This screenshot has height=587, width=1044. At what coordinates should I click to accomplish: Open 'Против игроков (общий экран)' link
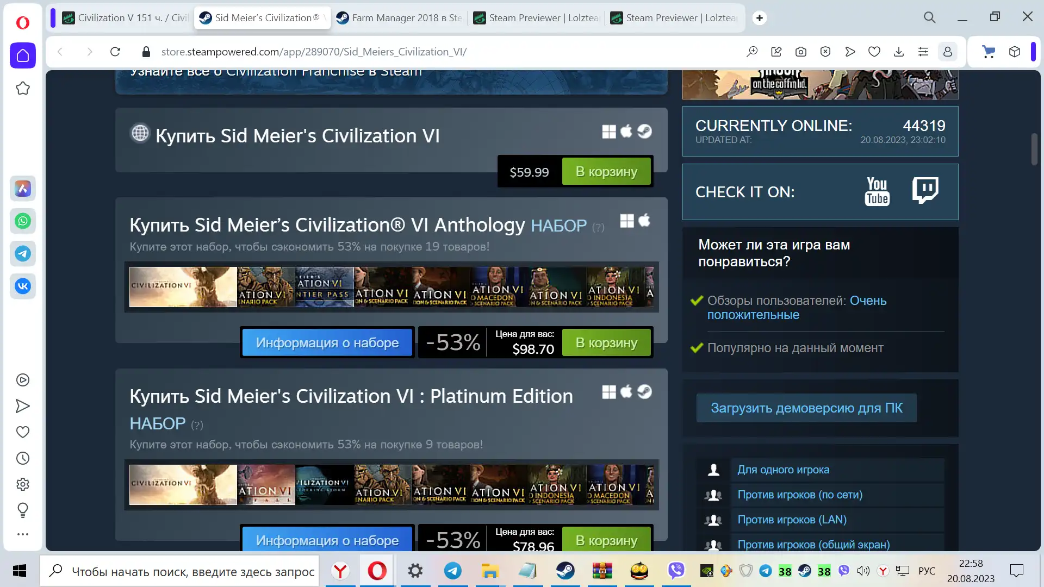coord(813,545)
